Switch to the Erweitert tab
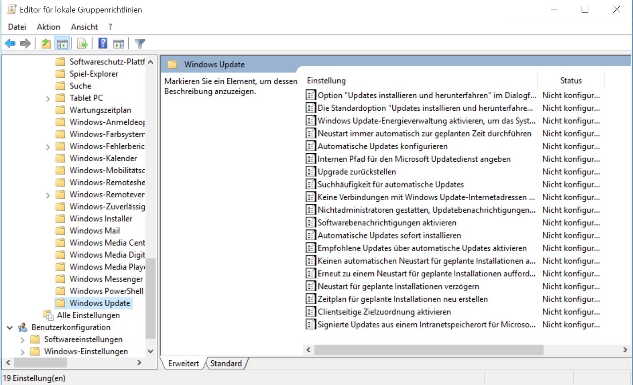The image size is (633, 385). click(183, 364)
